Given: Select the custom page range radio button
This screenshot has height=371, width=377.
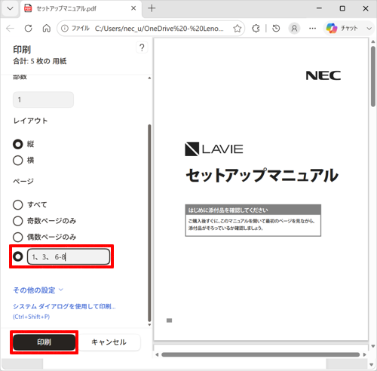Looking at the screenshot, I should (x=17, y=256).
